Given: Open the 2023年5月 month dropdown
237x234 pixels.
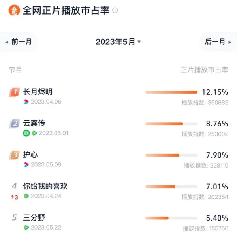Looking at the screenshot, I should [x=118, y=42].
